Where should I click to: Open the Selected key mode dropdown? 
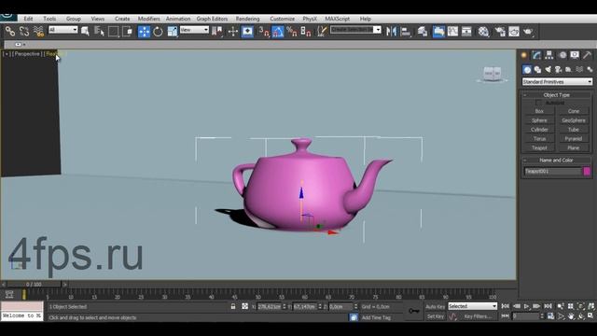click(473, 306)
